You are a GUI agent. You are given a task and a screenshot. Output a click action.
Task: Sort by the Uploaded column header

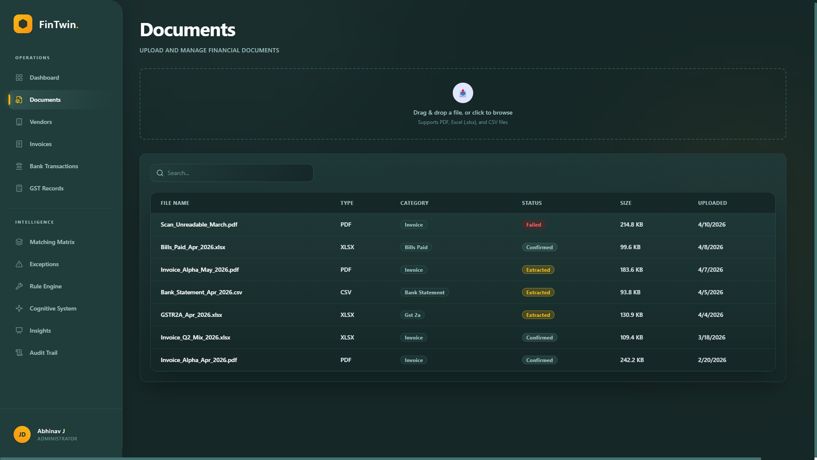click(712, 203)
